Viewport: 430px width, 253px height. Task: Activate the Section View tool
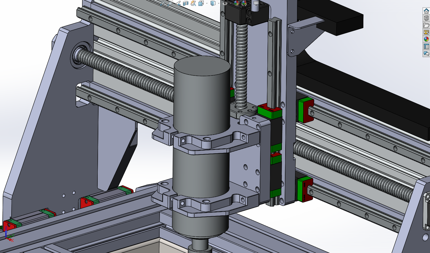186,3
